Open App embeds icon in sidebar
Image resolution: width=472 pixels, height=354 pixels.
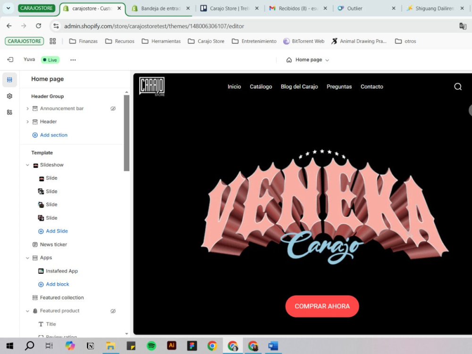(9, 112)
